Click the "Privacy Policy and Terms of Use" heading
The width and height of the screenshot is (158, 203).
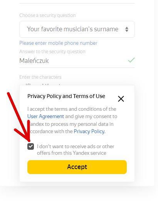[66, 96]
